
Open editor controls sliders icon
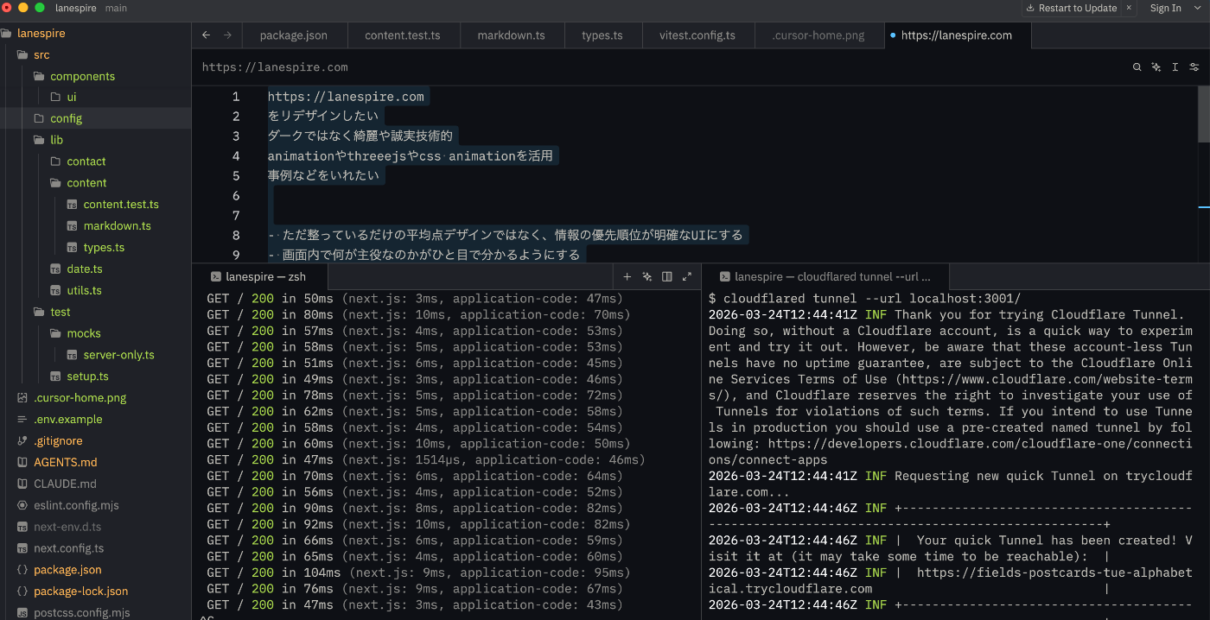pos(1194,66)
